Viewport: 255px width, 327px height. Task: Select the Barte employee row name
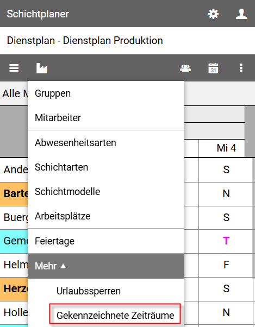(x=14, y=194)
